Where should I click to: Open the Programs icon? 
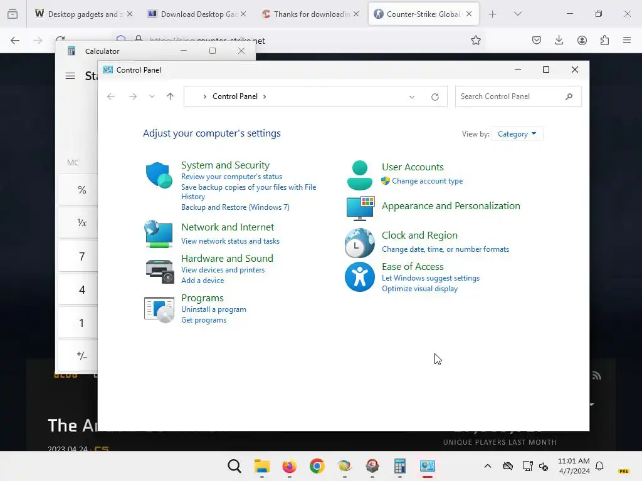[159, 309]
